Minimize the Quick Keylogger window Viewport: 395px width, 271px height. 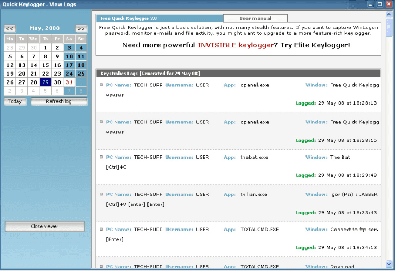[370, 4]
